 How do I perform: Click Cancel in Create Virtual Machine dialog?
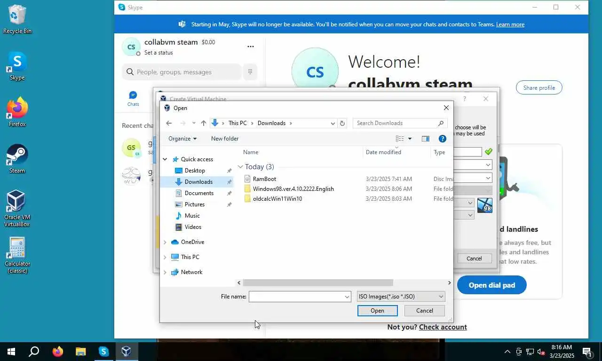click(x=474, y=259)
